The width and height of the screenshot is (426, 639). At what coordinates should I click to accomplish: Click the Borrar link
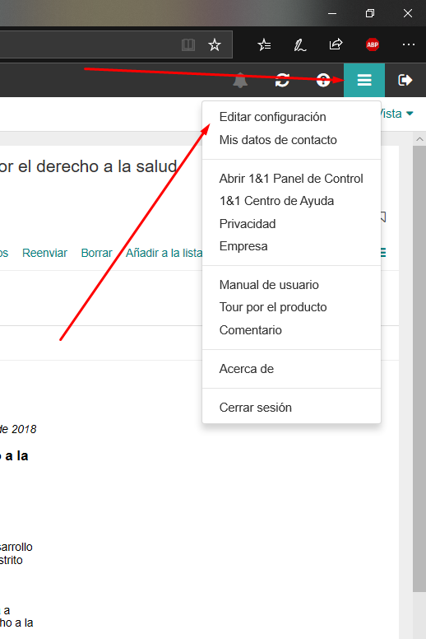[x=96, y=253]
